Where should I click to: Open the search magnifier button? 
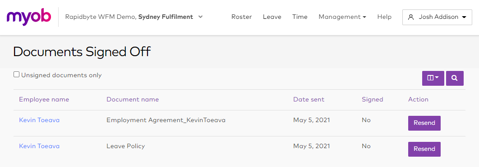coord(455,78)
